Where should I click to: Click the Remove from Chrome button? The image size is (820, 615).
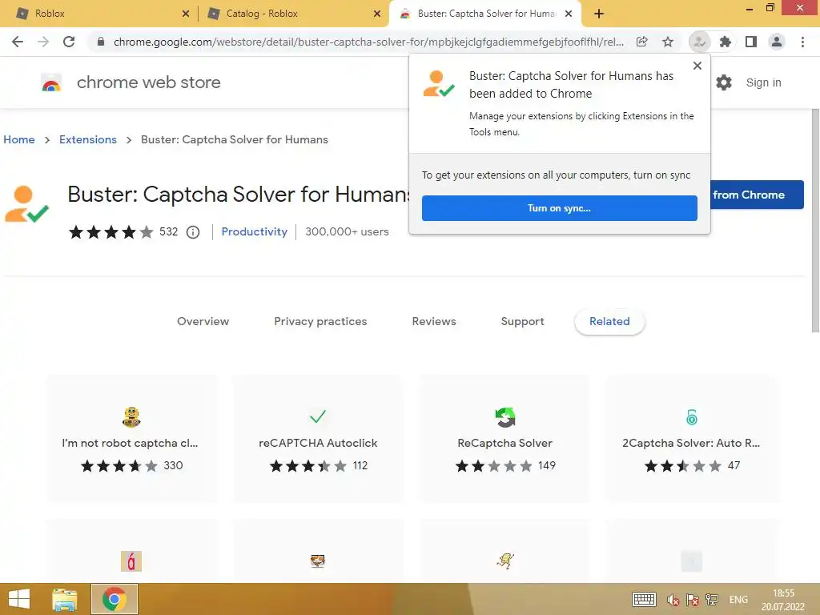(x=758, y=195)
